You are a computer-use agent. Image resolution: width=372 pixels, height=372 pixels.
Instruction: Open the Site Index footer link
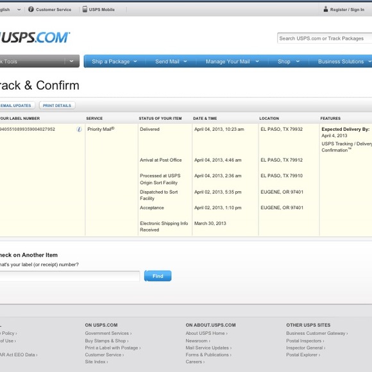[x=96, y=362]
